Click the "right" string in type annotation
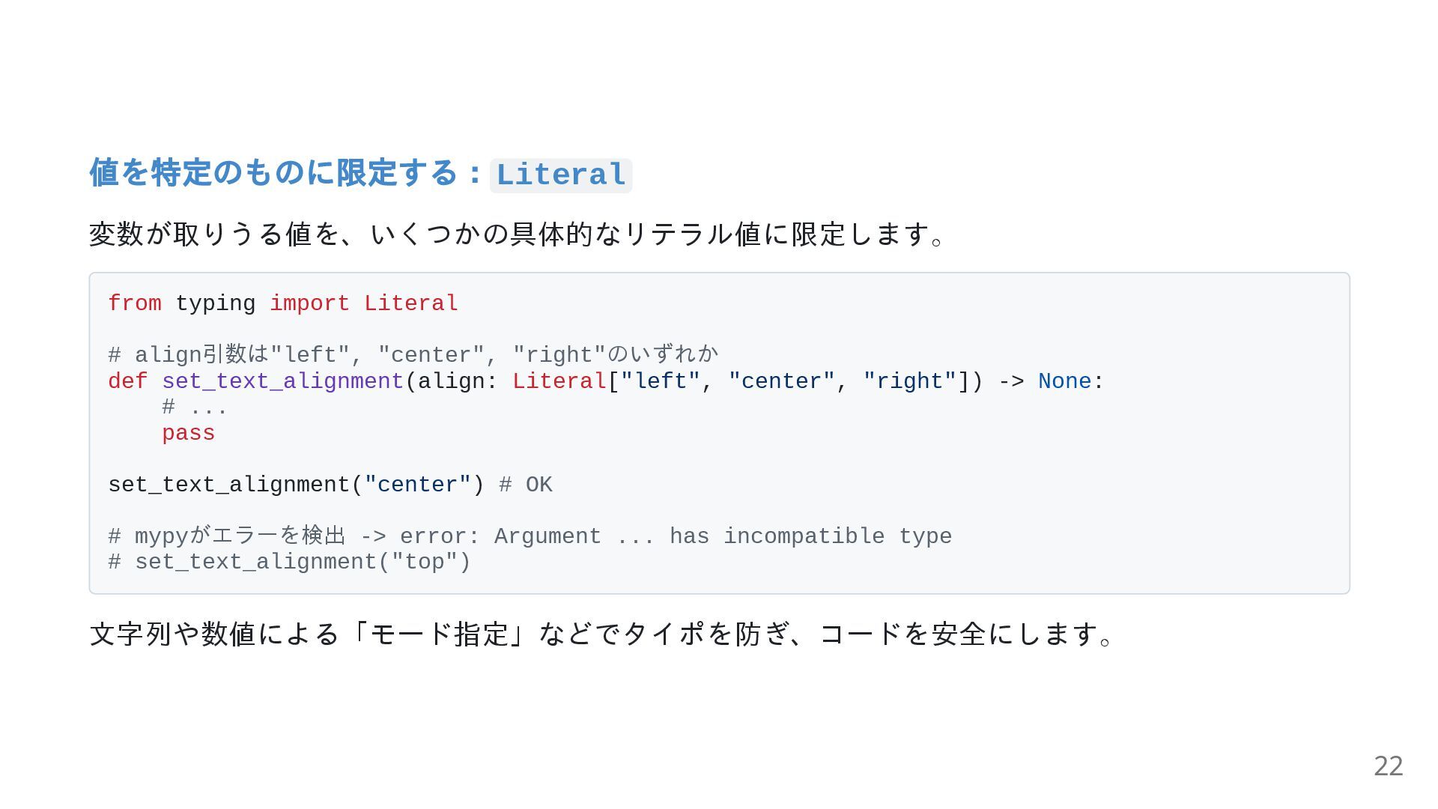 pyautogui.click(x=910, y=381)
